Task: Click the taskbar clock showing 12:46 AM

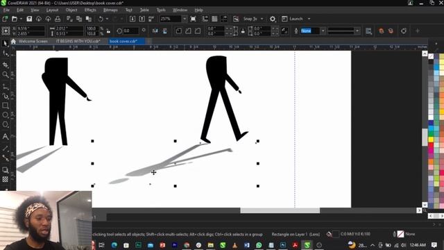Action: 418,245
